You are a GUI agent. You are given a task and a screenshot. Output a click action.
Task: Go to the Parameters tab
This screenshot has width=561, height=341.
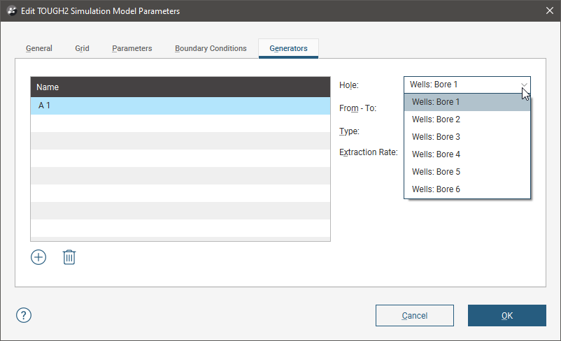coord(132,49)
